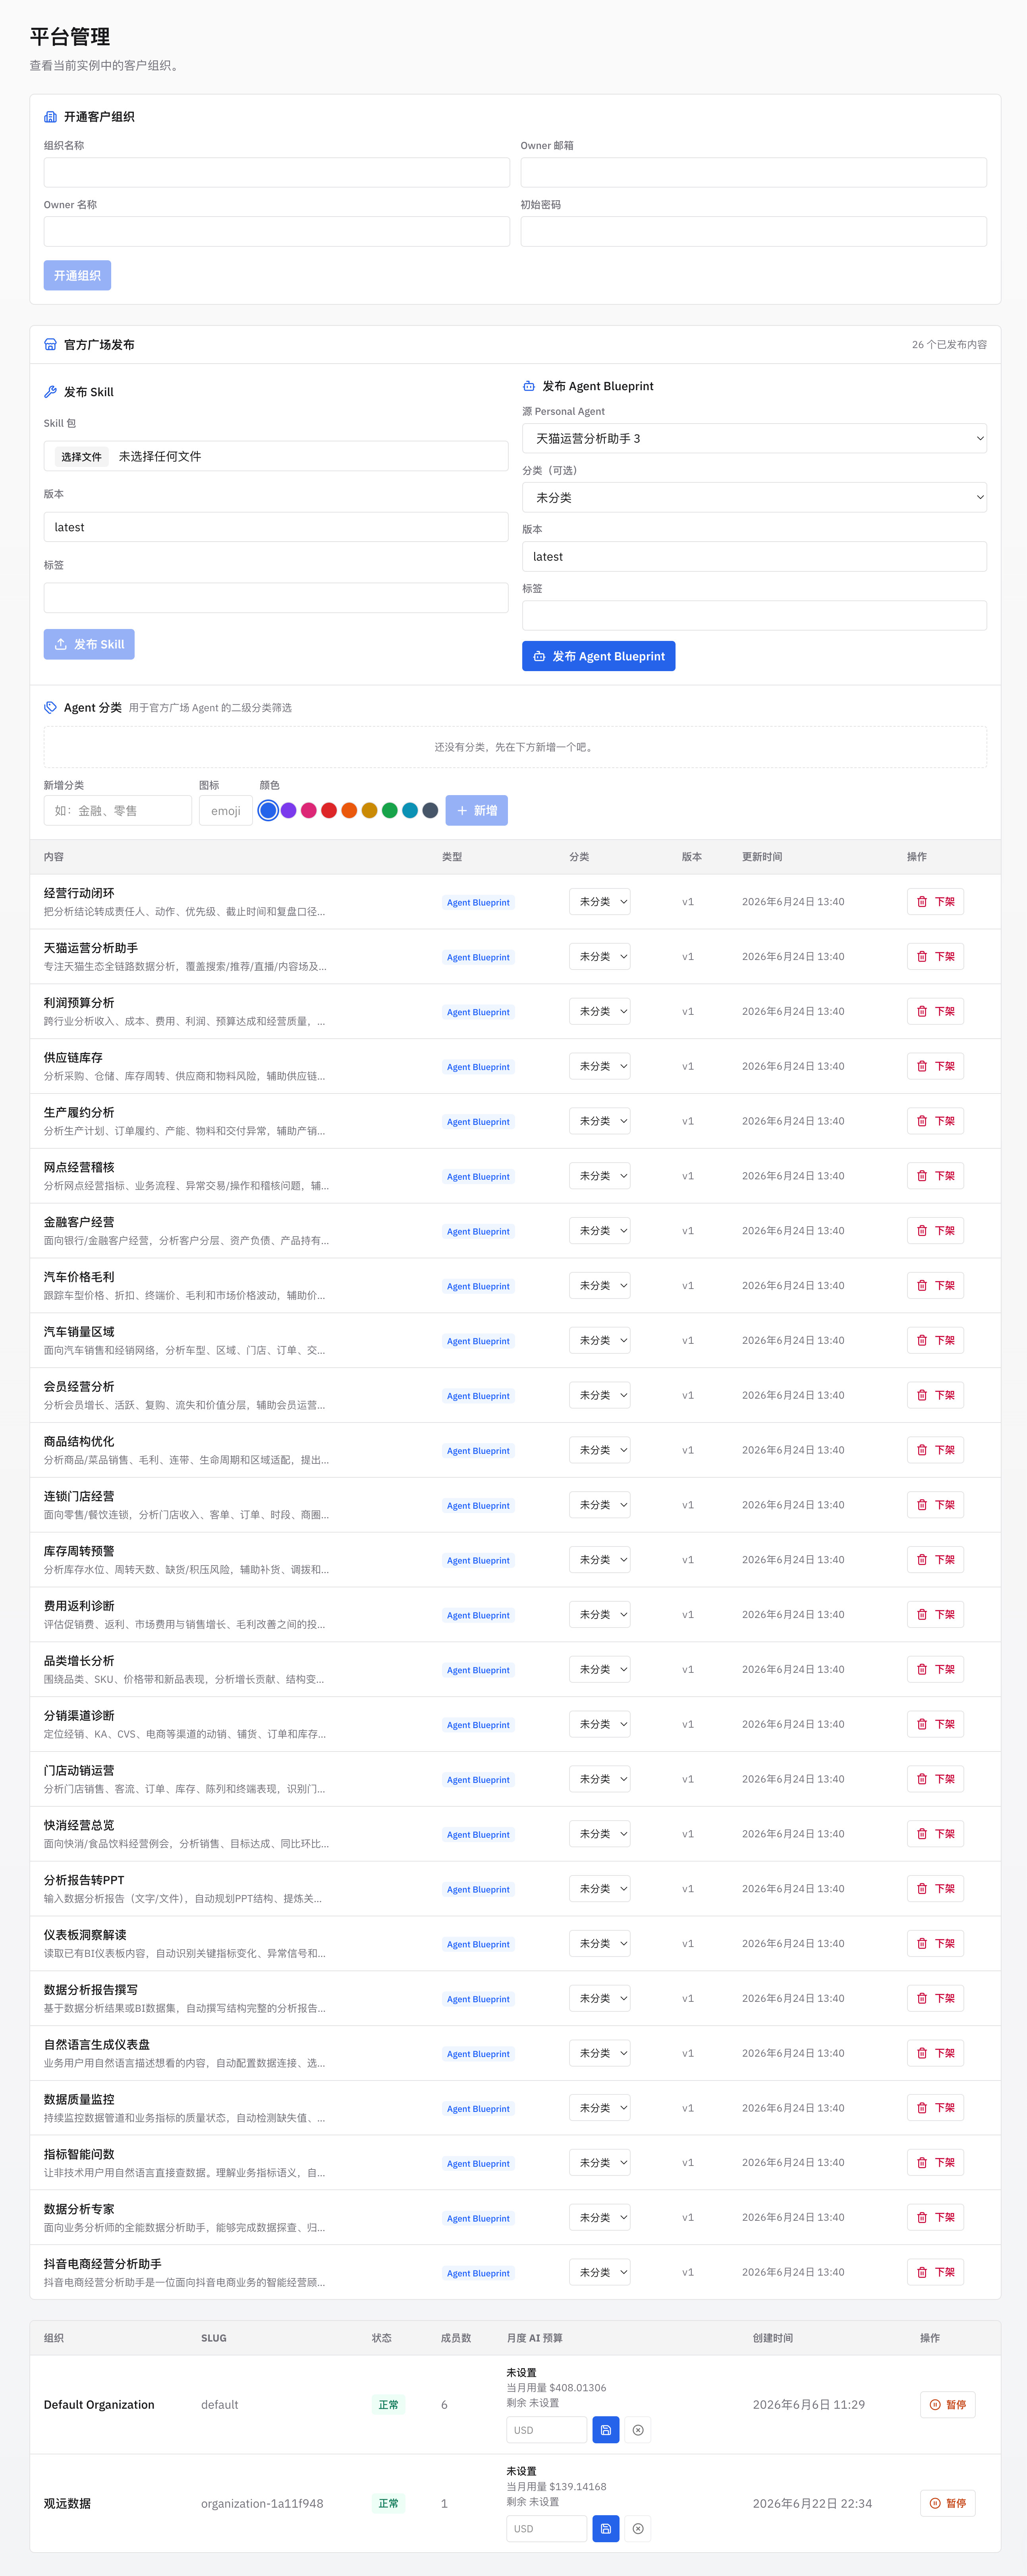Pick the red color swatch
The image size is (1027, 2576).
click(x=329, y=811)
